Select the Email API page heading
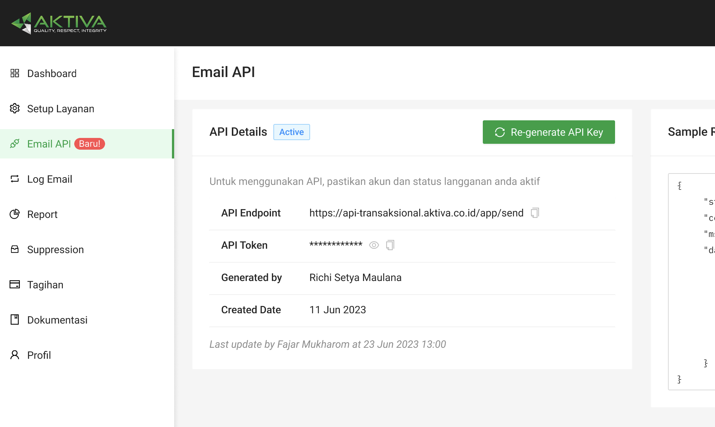Screen dimensions: 715x427 point(223,72)
